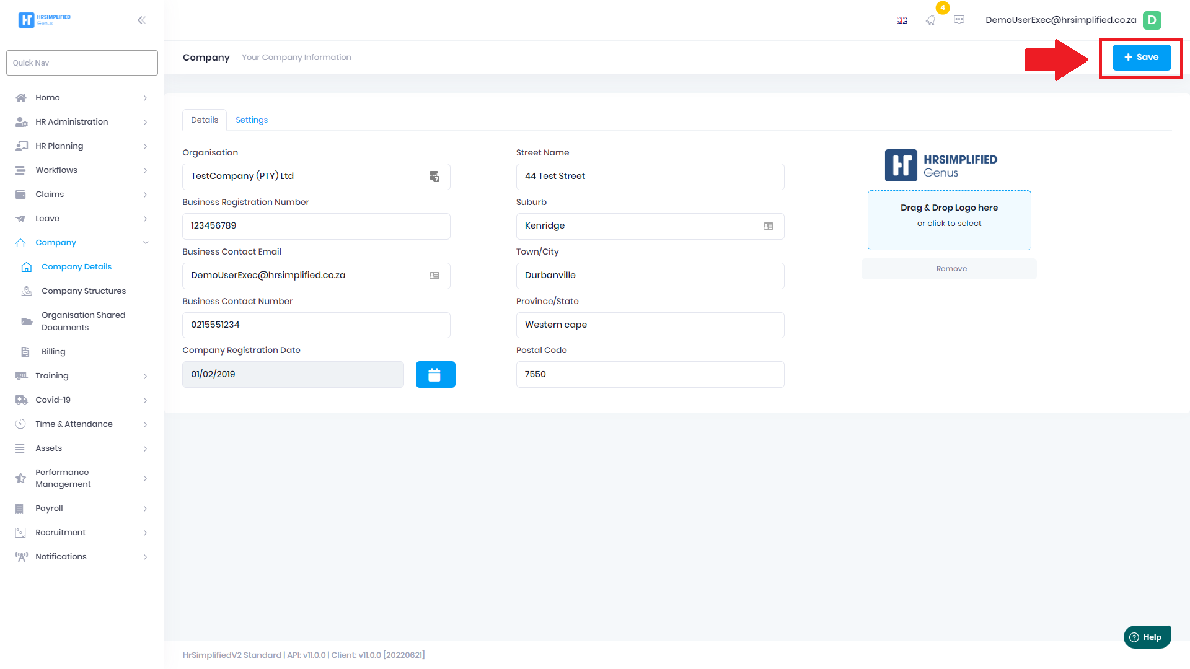Click the UK flag language icon
1190x669 pixels.
[x=902, y=20]
